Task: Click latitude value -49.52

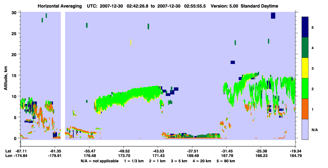Action: (123, 151)
